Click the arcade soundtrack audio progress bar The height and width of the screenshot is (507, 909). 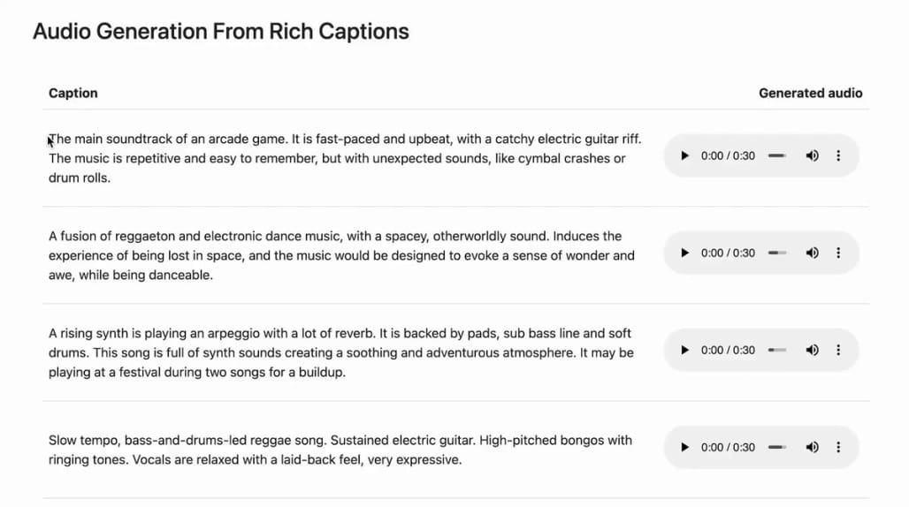pos(777,156)
